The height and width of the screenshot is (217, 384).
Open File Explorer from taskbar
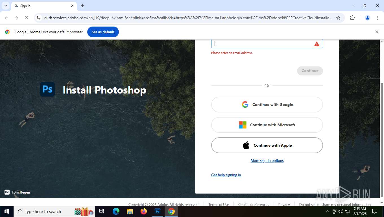(x=130, y=211)
